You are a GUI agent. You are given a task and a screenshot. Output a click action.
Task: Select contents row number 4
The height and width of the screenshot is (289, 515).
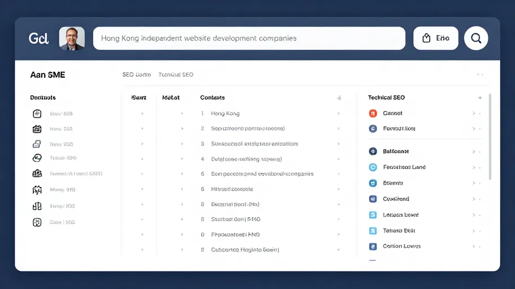click(270, 159)
